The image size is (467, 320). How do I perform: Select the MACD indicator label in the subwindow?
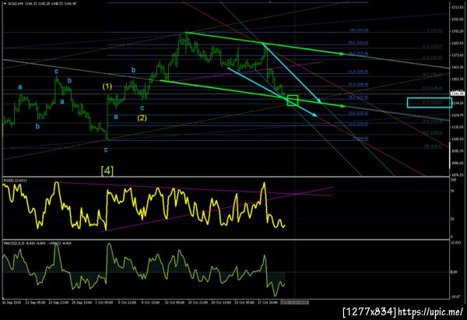(x=37, y=243)
